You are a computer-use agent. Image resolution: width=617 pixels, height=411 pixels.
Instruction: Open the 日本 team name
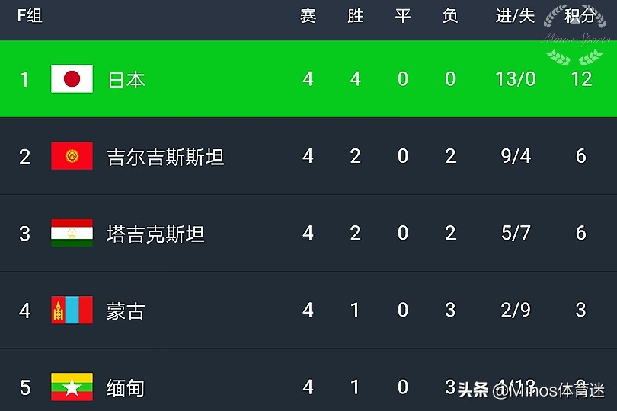click(126, 79)
